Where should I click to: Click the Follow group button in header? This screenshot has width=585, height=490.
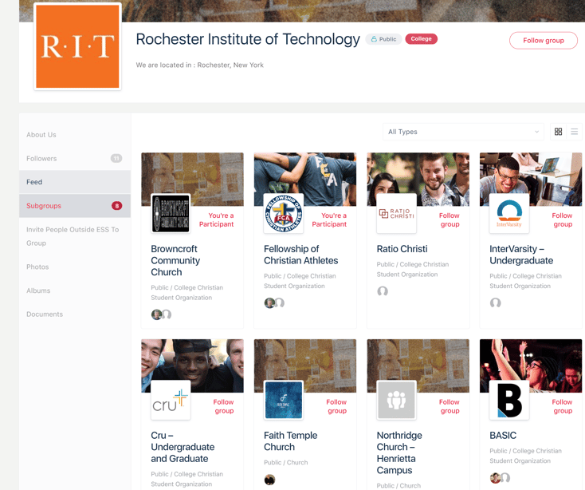[x=544, y=41]
